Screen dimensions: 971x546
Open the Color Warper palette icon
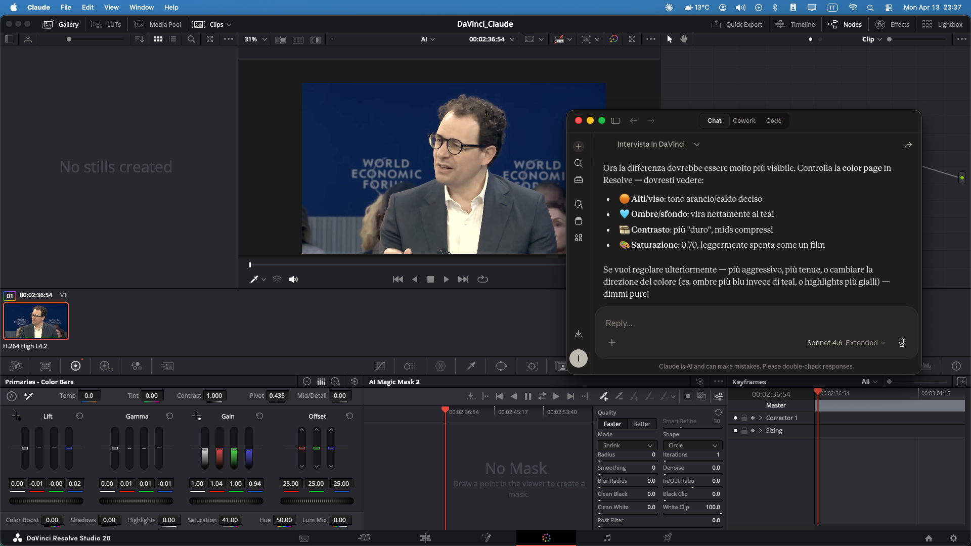(440, 366)
